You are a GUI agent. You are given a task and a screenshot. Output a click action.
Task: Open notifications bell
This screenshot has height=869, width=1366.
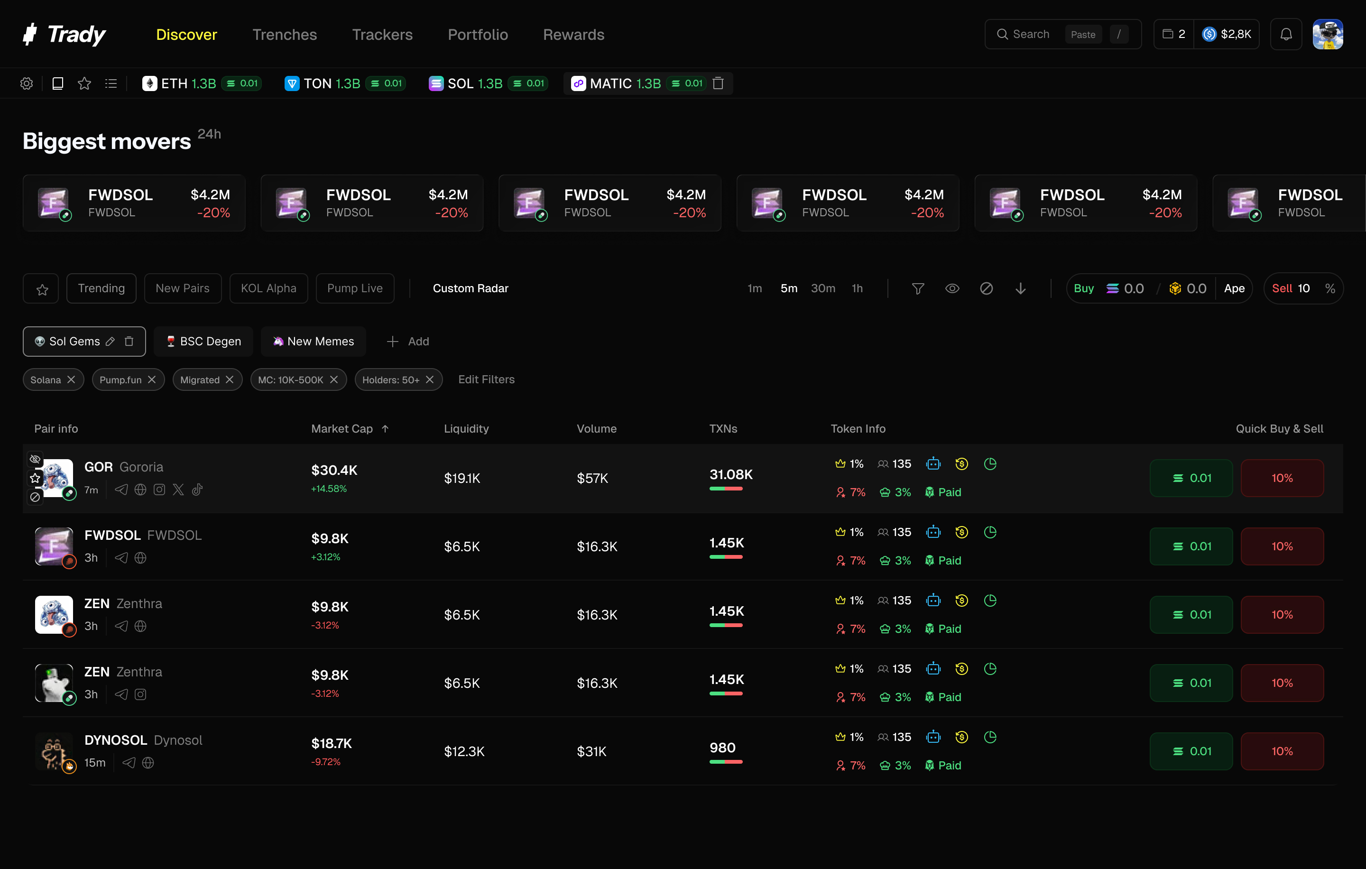coord(1286,34)
